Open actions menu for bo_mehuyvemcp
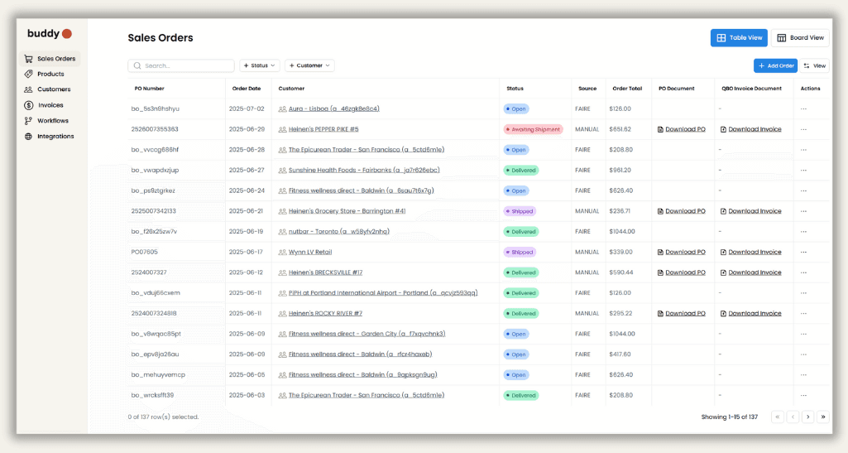Image resolution: width=848 pixels, height=453 pixels. point(803,374)
